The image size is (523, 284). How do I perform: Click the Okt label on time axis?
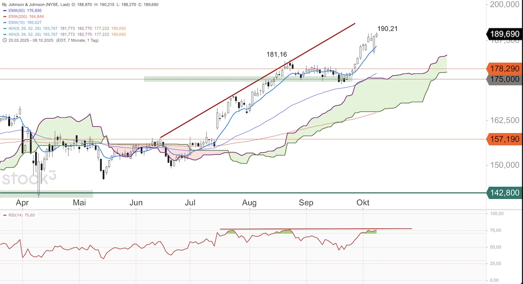coord(363,203)
